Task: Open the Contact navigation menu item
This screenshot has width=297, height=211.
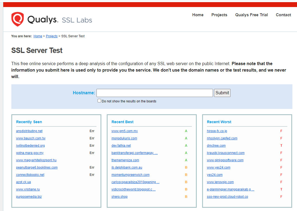Action: point(283,15)
